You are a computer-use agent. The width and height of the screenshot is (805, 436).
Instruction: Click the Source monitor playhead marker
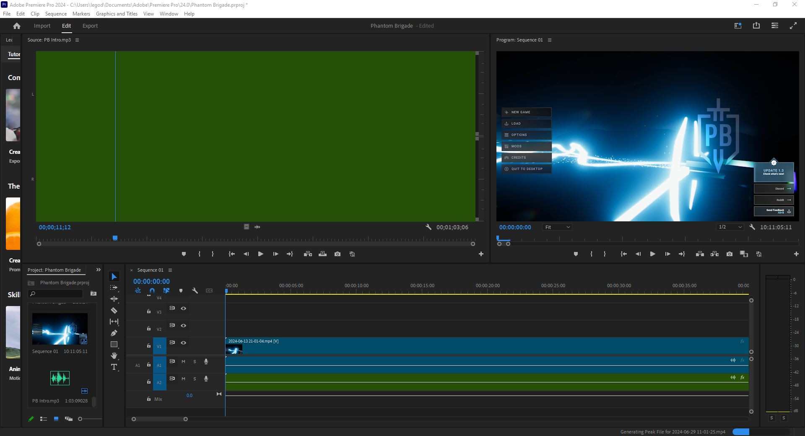click(x=115, y=238)
